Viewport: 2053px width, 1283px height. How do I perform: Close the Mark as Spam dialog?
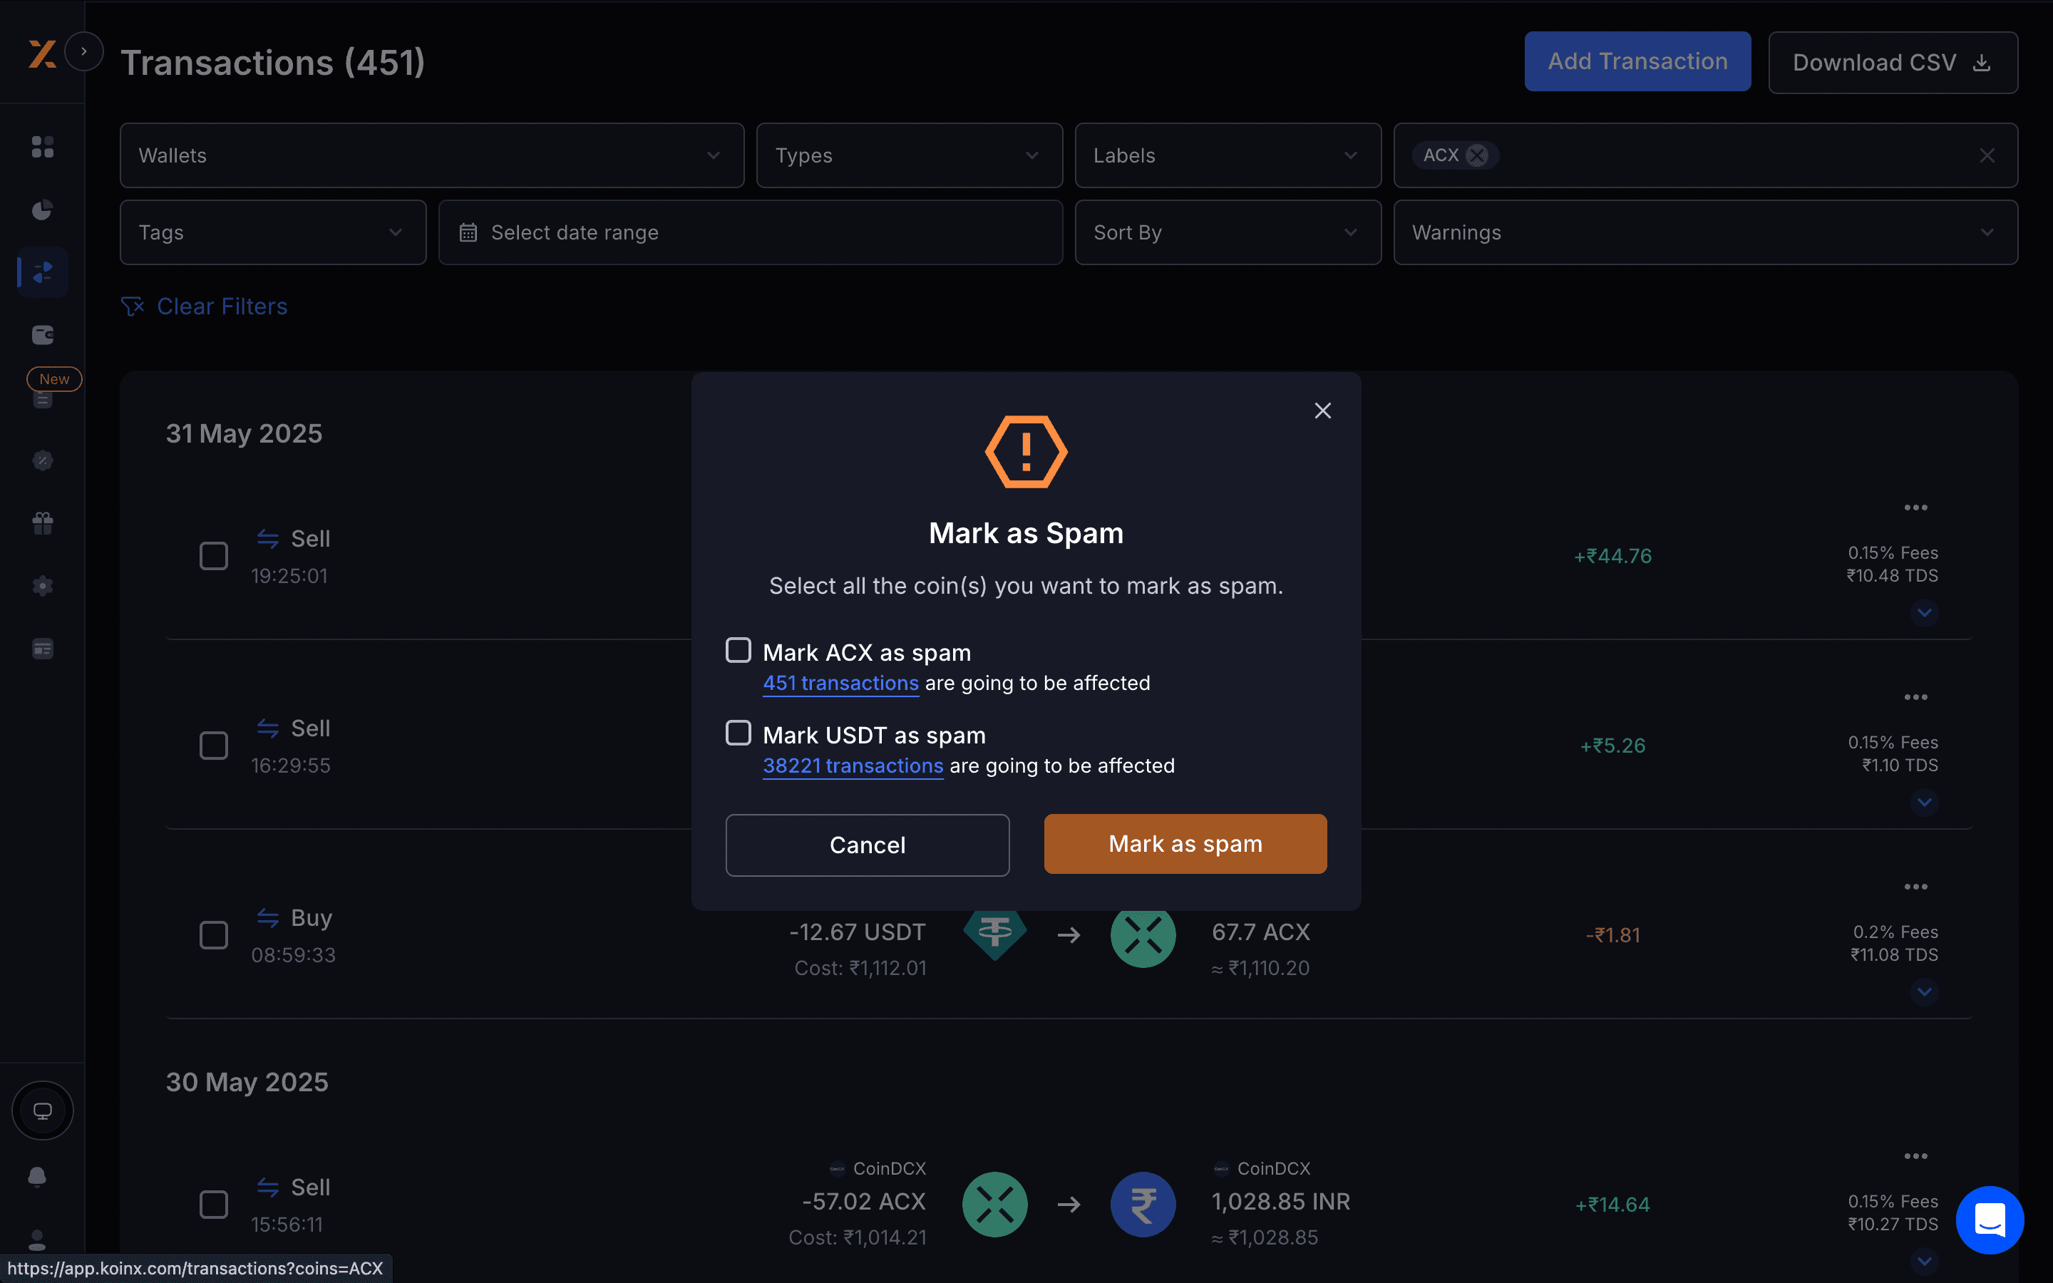tap(1322, 411)
